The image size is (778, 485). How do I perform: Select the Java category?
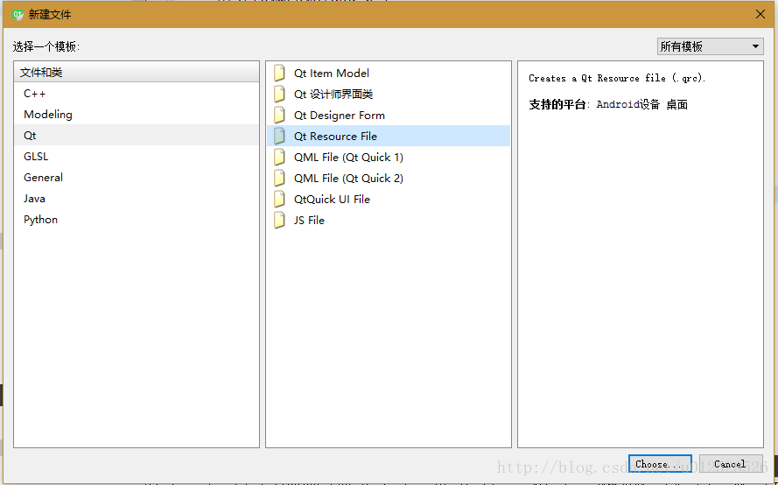[137, 198]
